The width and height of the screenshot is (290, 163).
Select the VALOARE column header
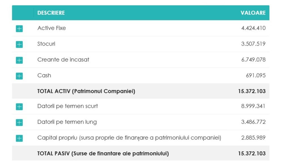coord(253,13)
